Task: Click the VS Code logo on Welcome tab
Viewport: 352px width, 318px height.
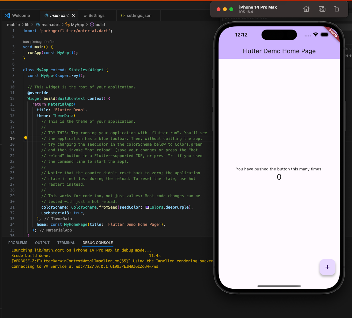Action: point(8,16)
